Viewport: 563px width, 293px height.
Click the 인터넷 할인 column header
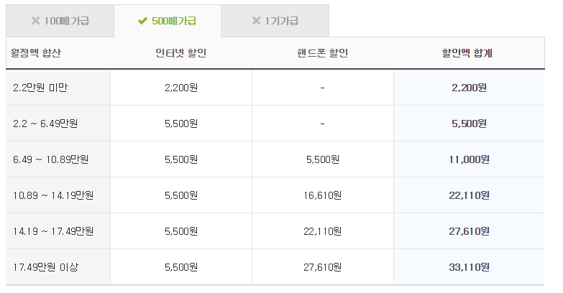[180, 53]
